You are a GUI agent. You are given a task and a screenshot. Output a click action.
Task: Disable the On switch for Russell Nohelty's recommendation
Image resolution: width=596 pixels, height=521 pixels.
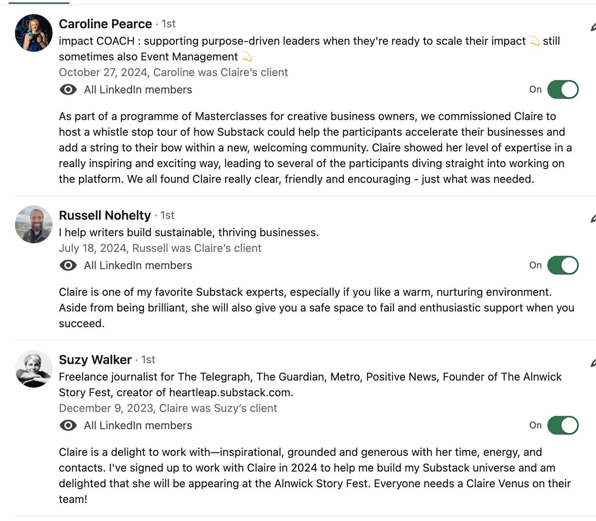[563, 266]
